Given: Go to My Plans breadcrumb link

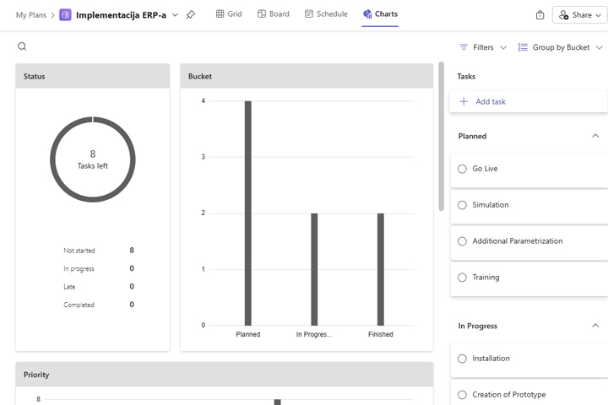Looking at the screenshot, I should (x=30, y=15).
